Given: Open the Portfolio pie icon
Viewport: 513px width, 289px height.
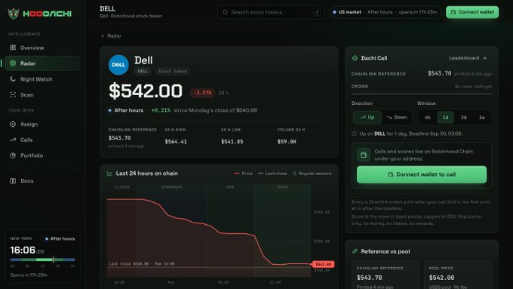Looking at the screenshot, I should [13, 155].
